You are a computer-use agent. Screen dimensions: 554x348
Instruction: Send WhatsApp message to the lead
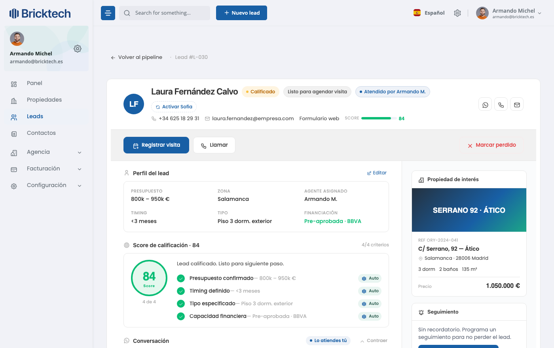point(485,105)
